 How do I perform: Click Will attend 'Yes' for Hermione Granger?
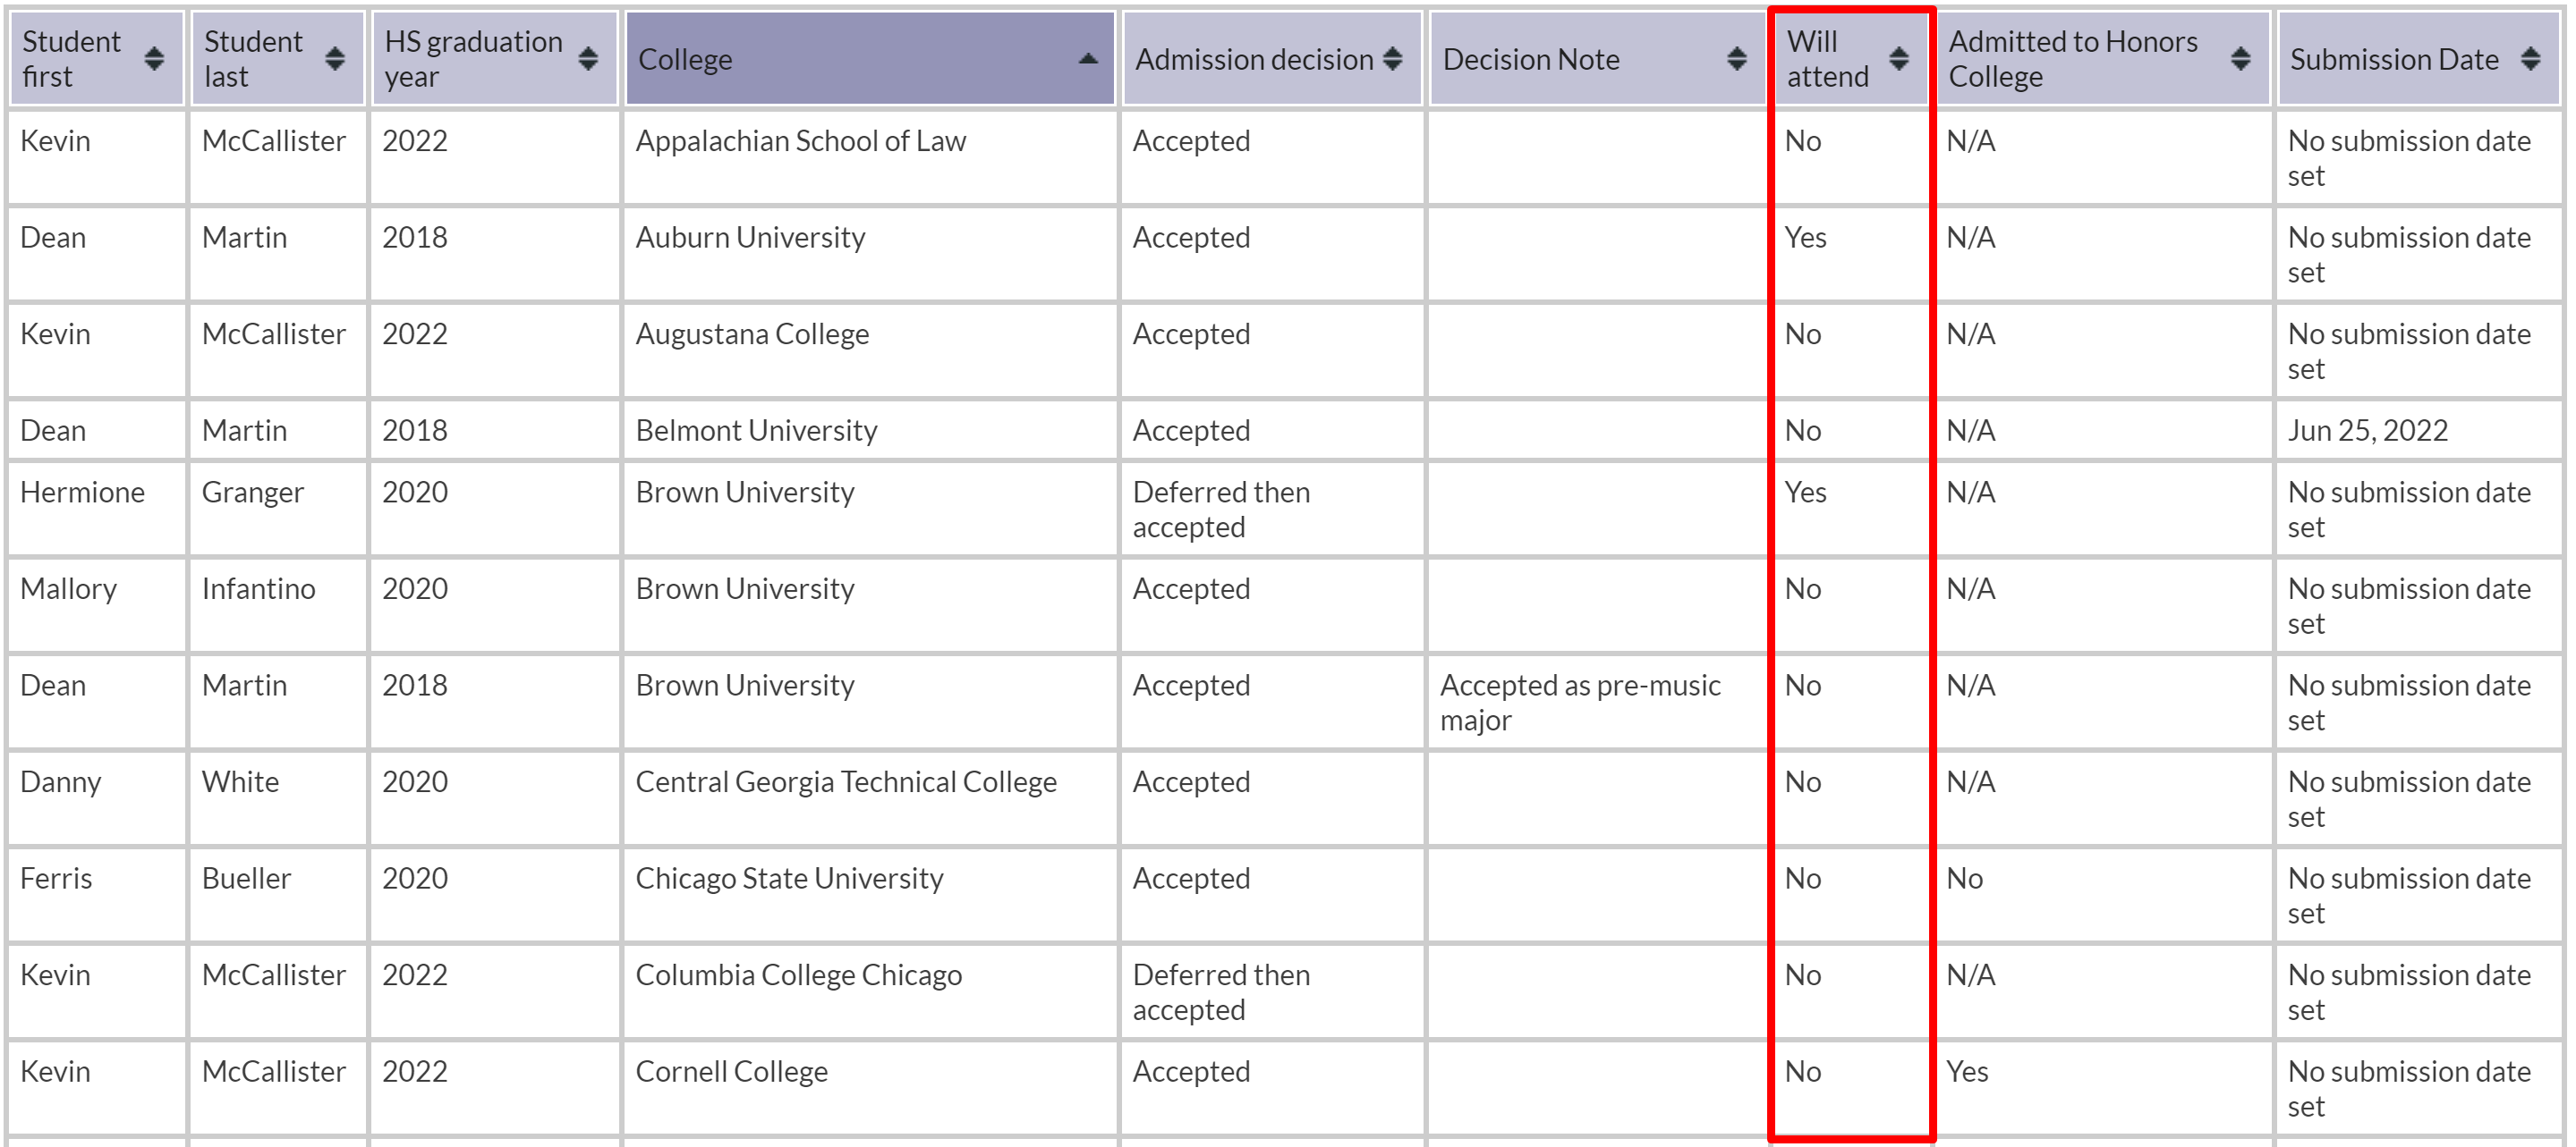pos(1805,493)
